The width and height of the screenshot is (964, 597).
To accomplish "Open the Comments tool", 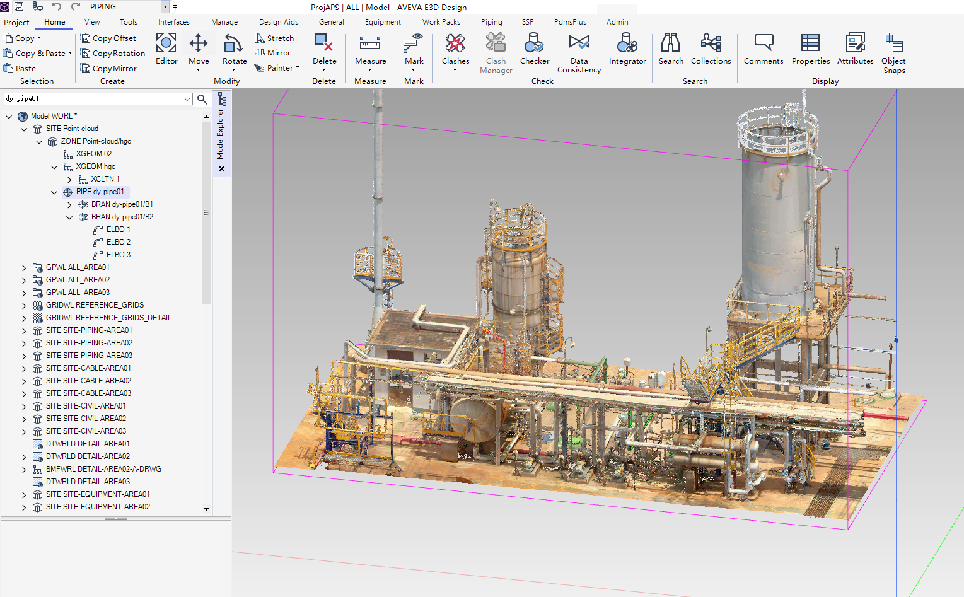I will (x=764, y=49).
